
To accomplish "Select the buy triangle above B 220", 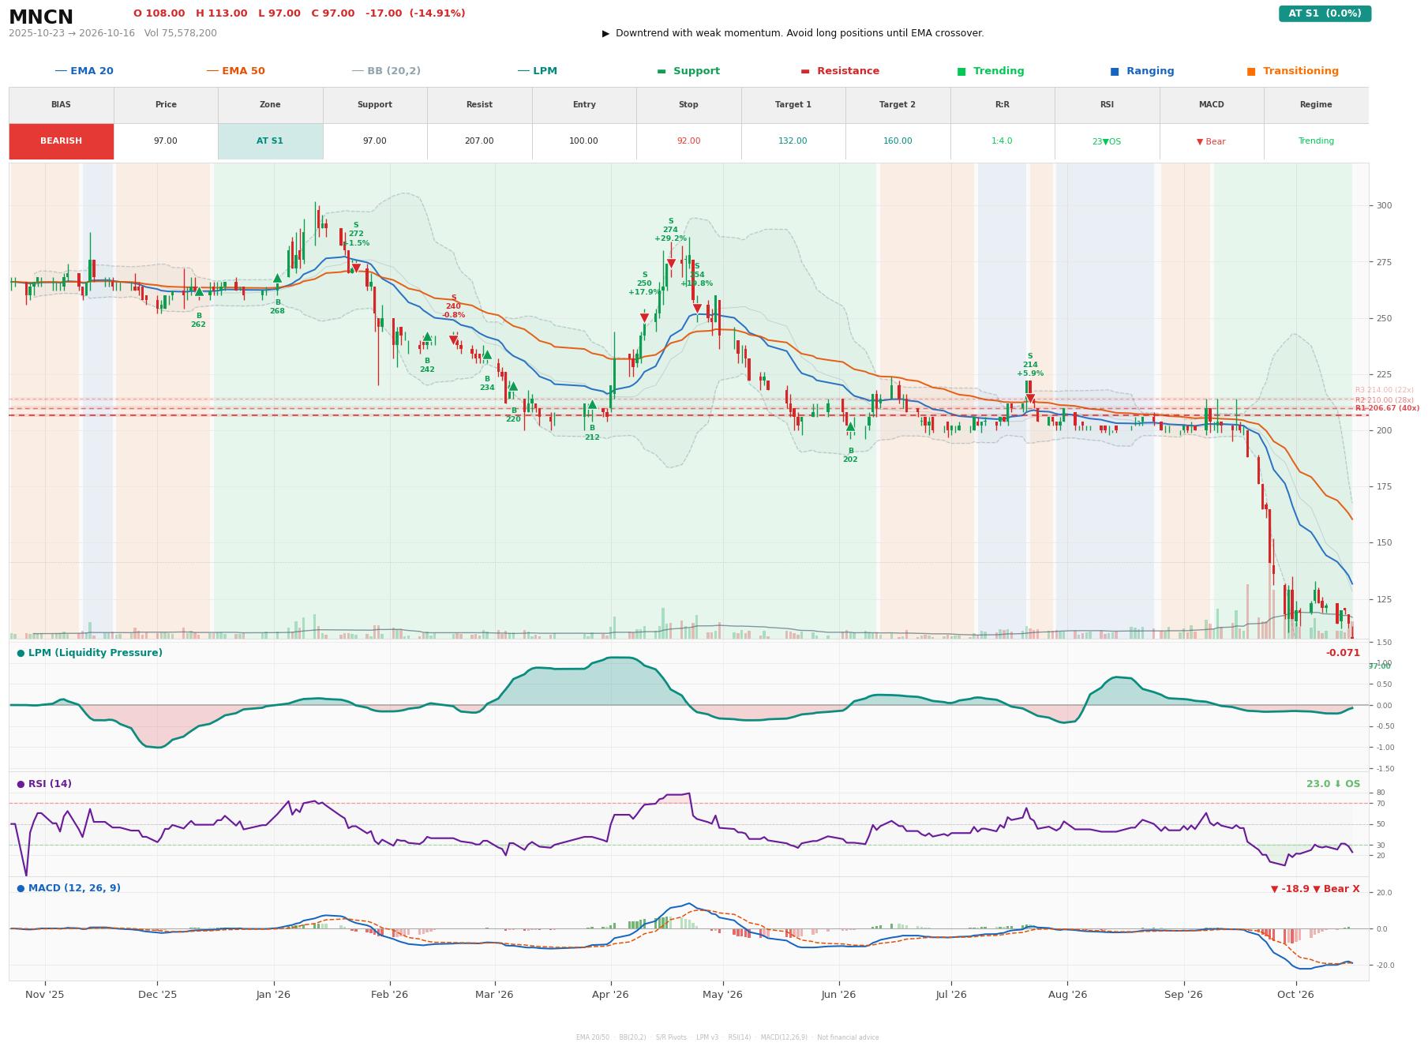I will pos(513,386).
